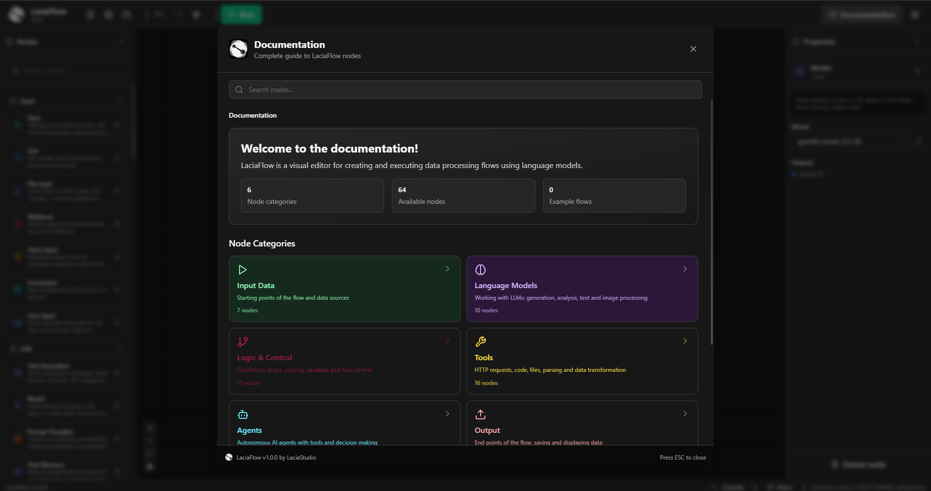Viewport: 931px width, 491px height.
Task: Click the Language Models category icon
Action: tap(481, 270)
